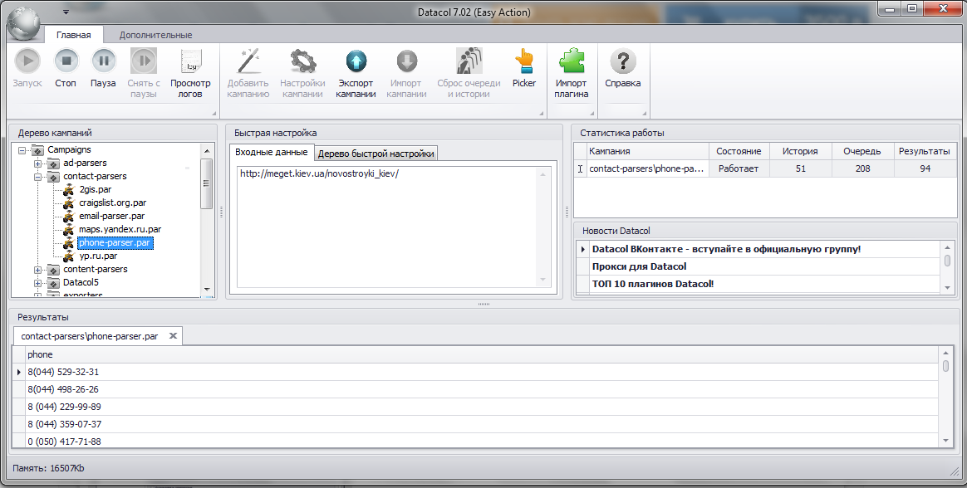Close the contact-parsers\phone-parser.par results tab
This screenshot has width=967, height=488.
click(x=174, y=336)
